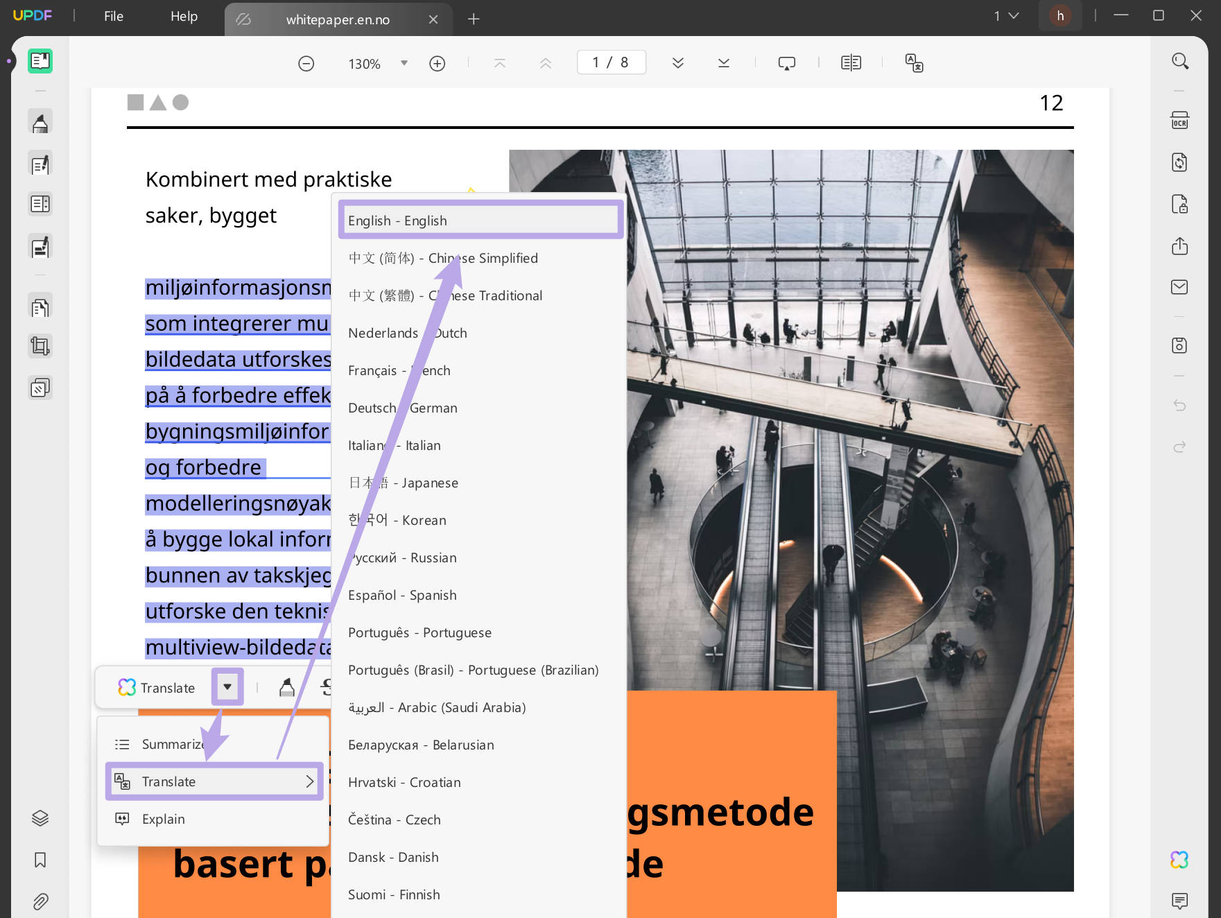Open the Bookmarks panel

point(40,860)
